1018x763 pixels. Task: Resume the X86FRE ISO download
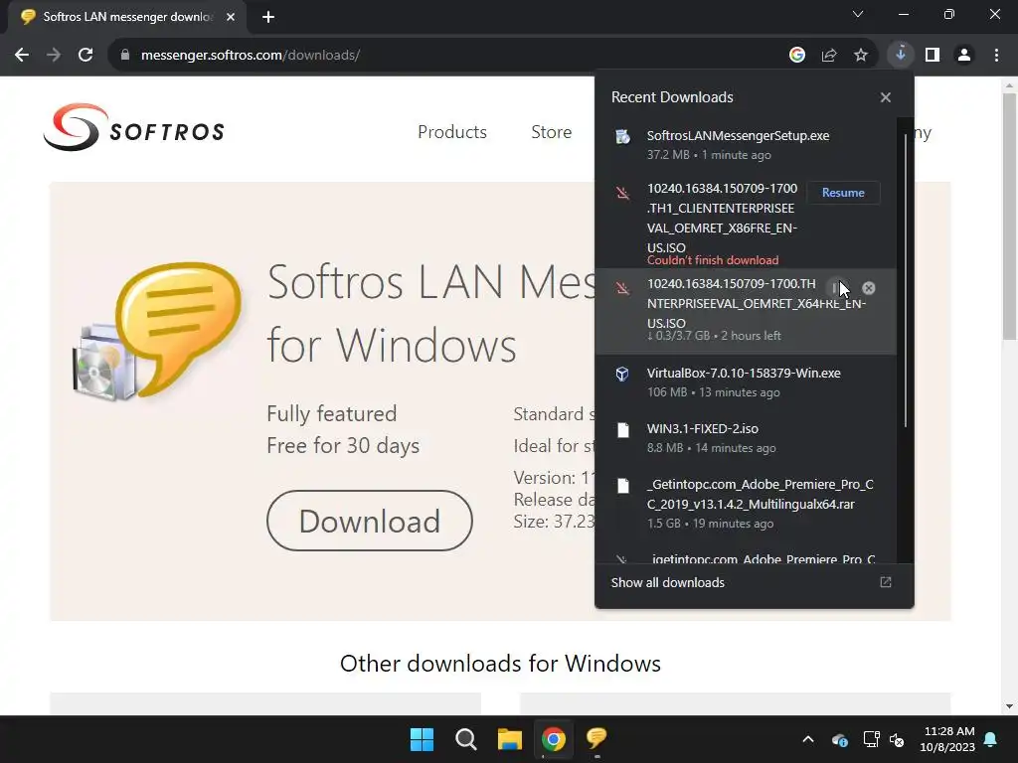[843, 193]
